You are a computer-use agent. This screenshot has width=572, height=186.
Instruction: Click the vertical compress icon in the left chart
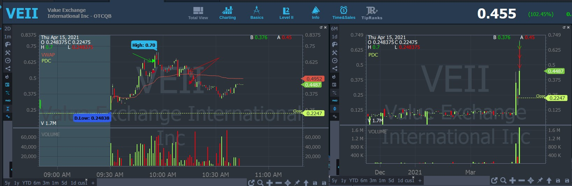point(8,109)
